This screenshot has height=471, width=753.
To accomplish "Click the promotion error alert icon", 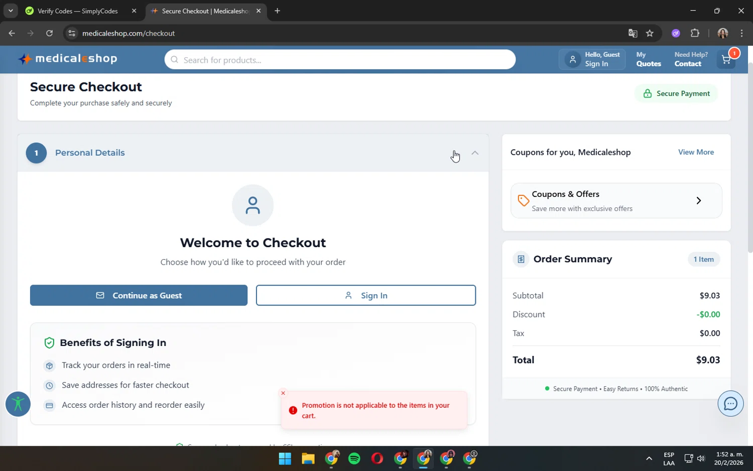I will (293, 410).
